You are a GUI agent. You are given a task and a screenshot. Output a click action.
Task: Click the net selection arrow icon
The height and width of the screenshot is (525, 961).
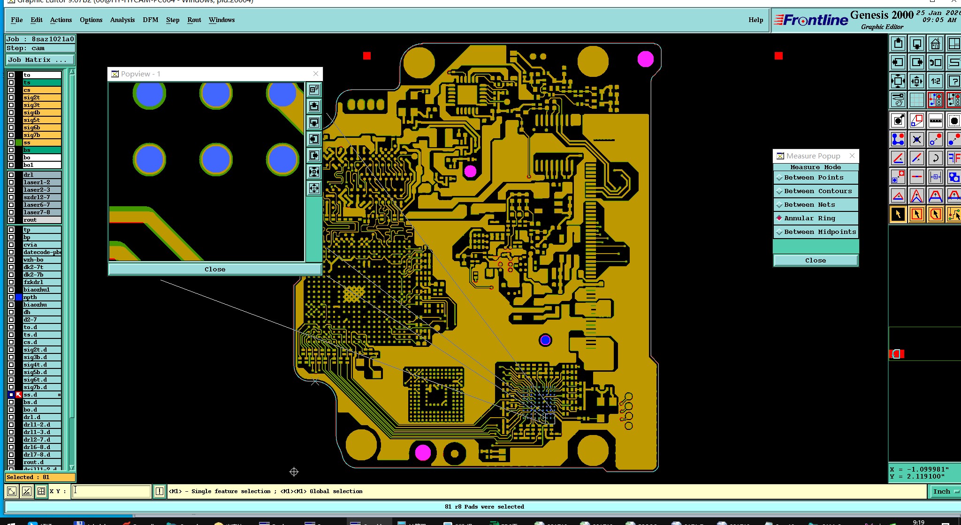[953, 214]
